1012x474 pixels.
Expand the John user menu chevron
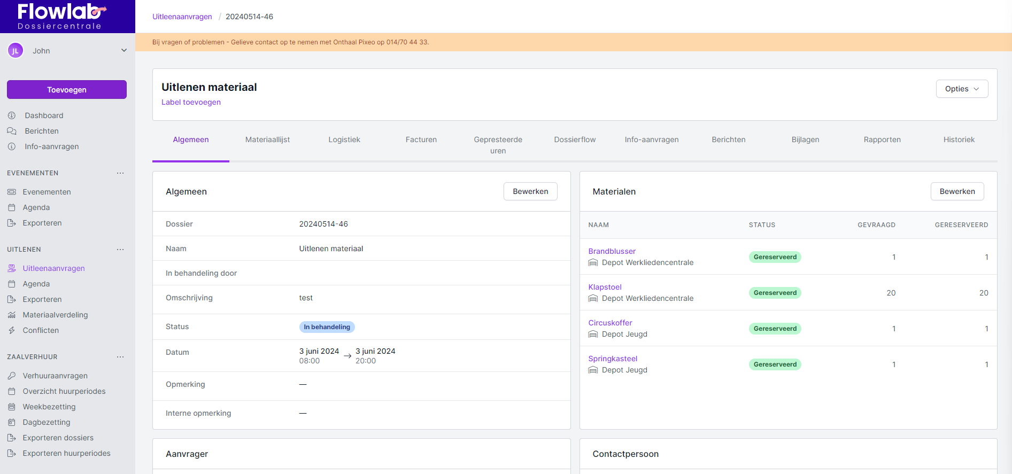tap(124, 51)
